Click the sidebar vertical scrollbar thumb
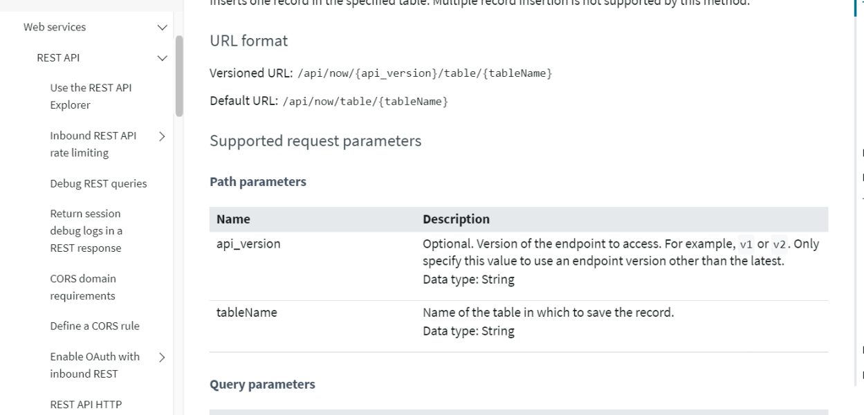 (x=179, y=76)
